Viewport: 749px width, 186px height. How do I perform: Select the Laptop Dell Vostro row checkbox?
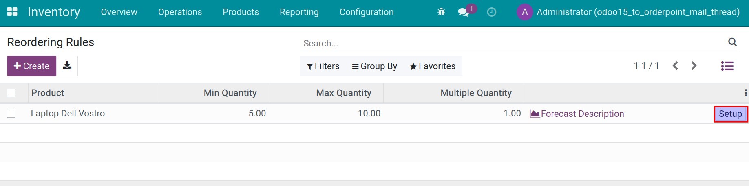tap(11, 114)
